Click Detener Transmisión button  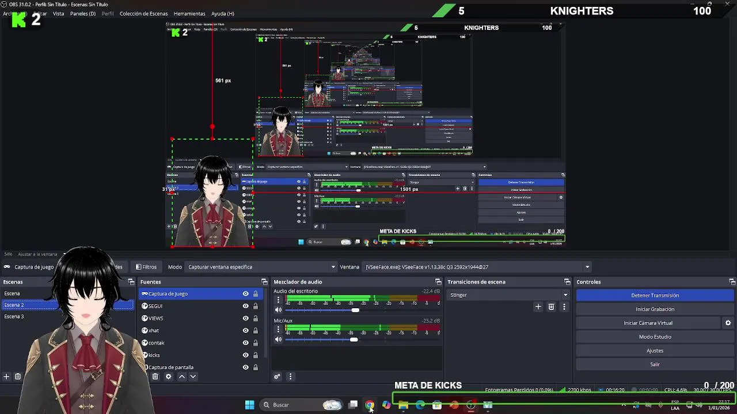click(x=655, y=296)
